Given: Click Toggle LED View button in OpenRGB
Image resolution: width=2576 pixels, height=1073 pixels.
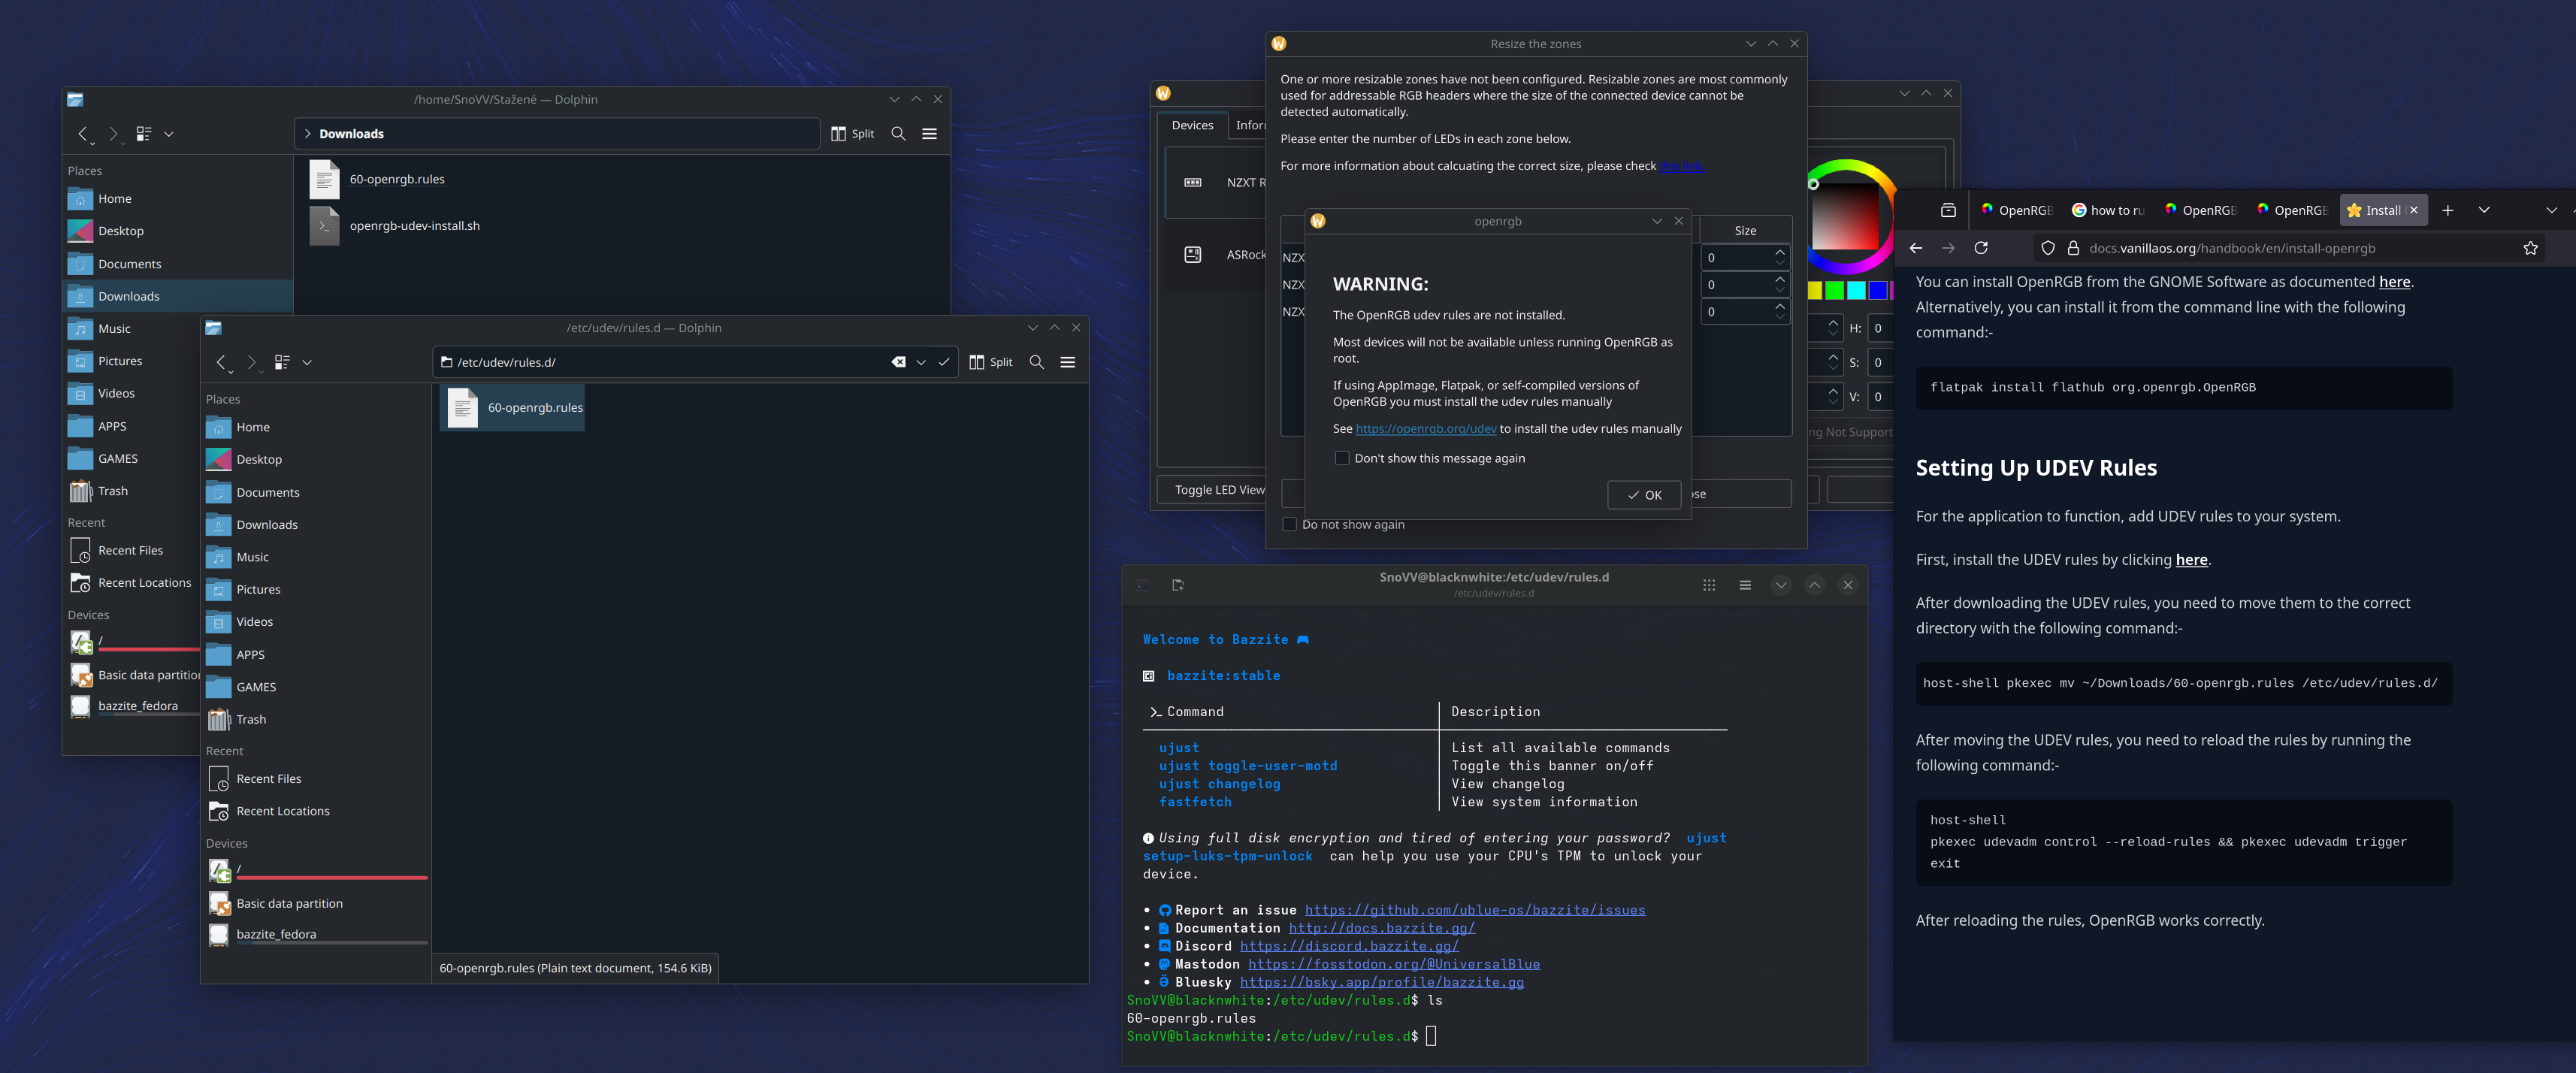Looking at the screenshot, I should (x=1218, y=490).
